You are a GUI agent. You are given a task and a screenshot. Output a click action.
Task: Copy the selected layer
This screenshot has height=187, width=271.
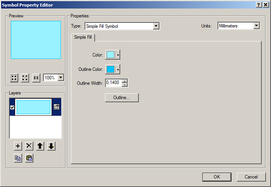tap(18, 158)
